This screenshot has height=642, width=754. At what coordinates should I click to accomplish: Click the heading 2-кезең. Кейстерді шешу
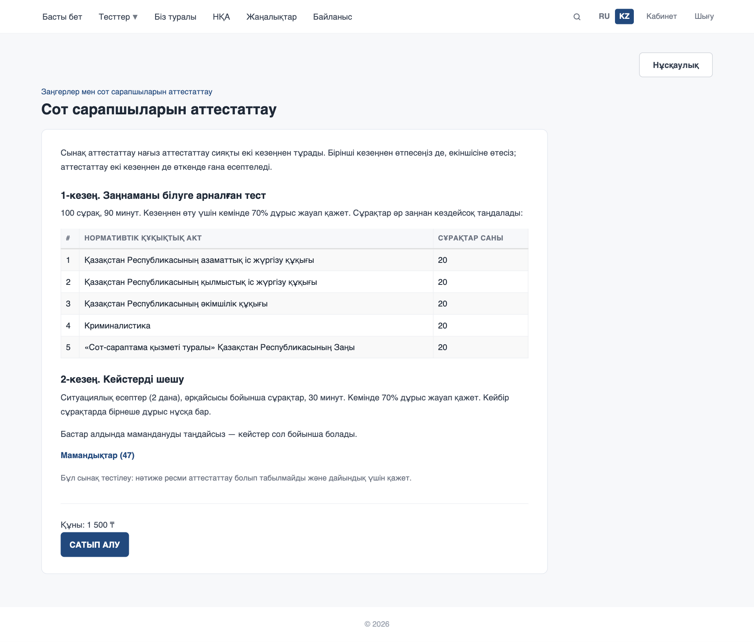point(122,379)
